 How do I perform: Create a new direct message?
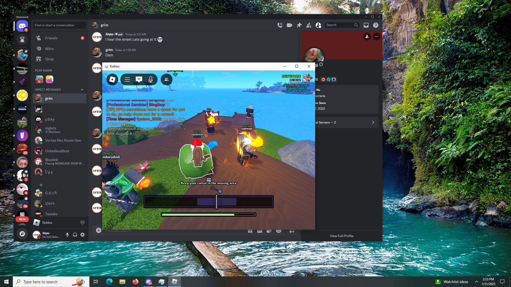[x=82, y=90]
